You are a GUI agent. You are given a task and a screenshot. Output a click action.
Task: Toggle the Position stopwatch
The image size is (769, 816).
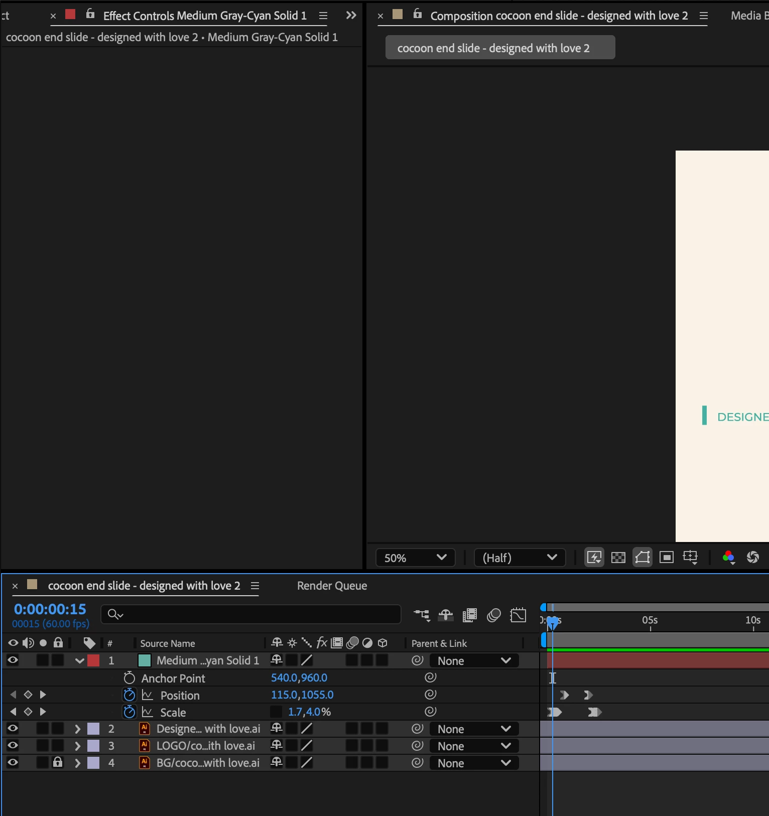pos(130,695)
